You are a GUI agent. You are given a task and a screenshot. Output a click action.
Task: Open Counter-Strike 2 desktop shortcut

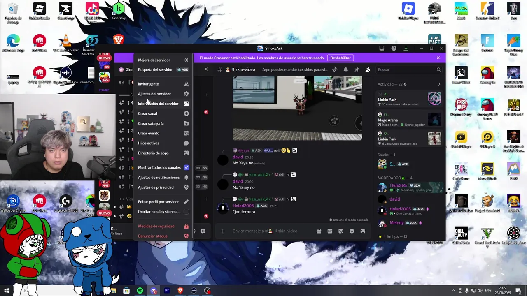[x=487, y=12]
